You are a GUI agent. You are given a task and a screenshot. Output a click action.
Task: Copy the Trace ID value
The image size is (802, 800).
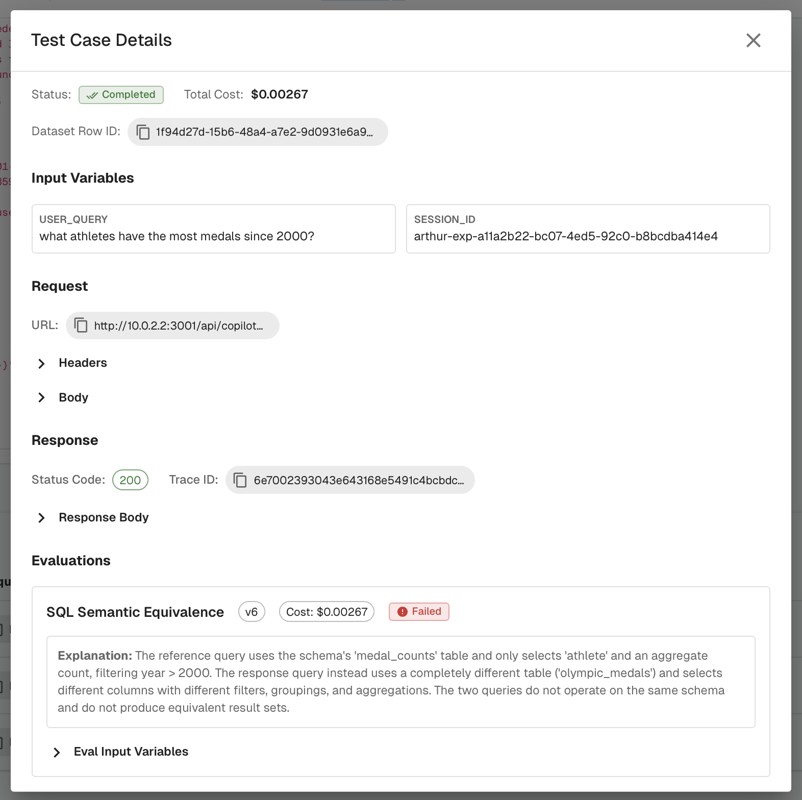point(240,480)
